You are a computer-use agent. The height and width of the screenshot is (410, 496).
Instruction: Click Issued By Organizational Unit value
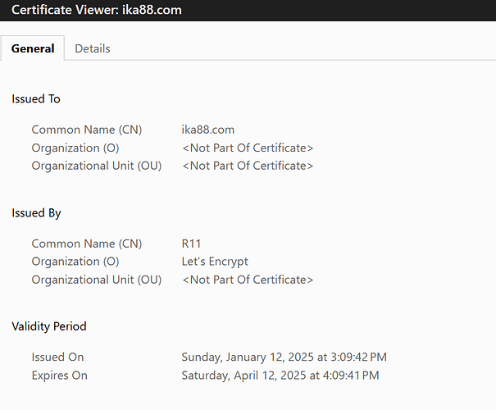coord(248,280)
